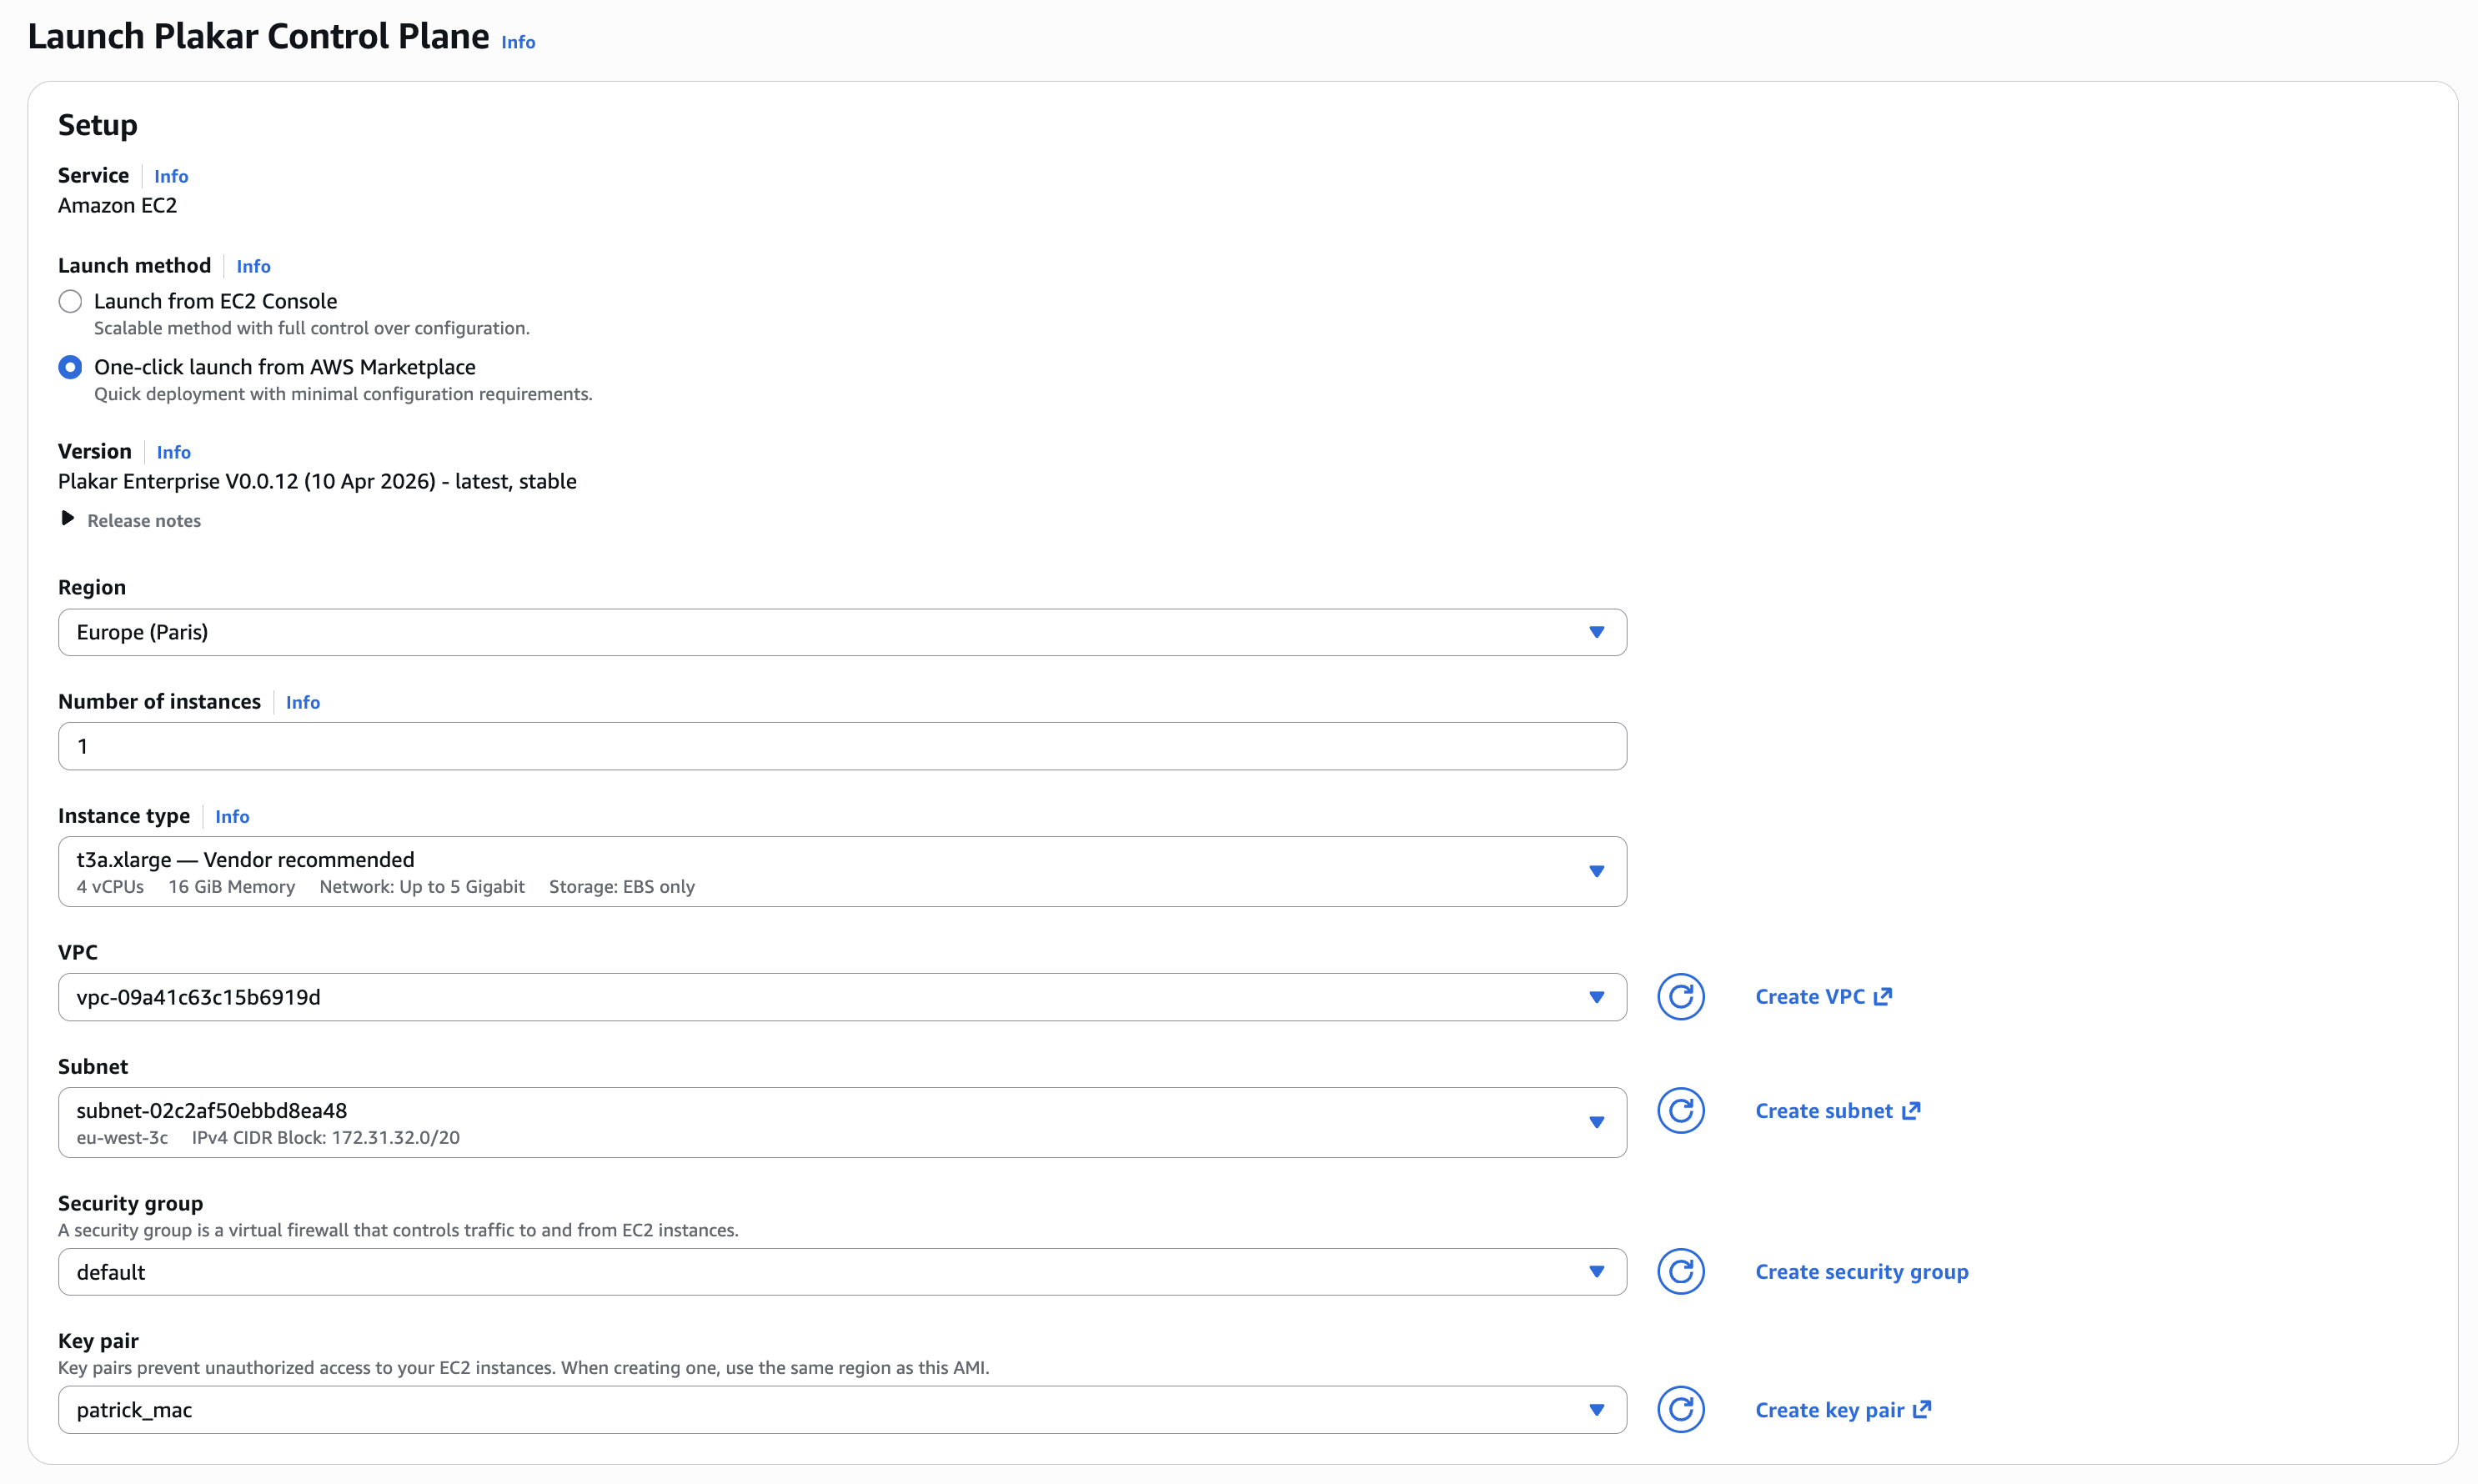Open the Subnet dropdown
2478x1484 pixels.
coord(842,1122)
